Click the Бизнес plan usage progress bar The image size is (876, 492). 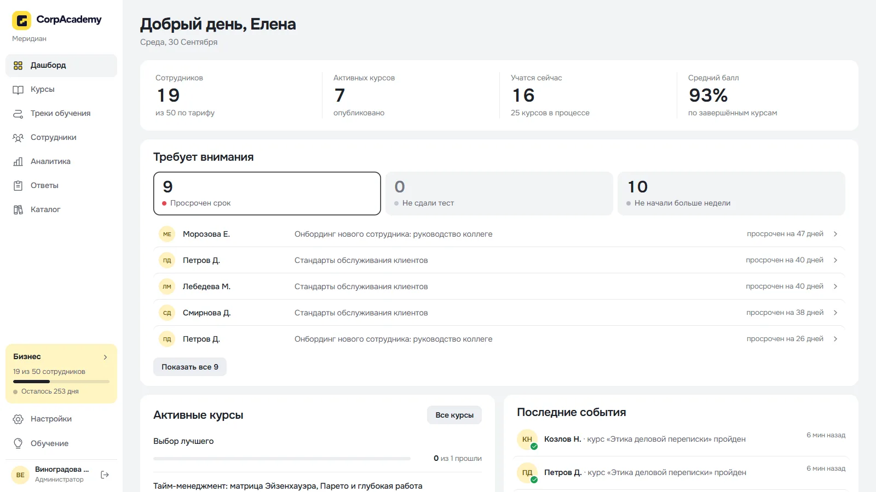point(61,382)
